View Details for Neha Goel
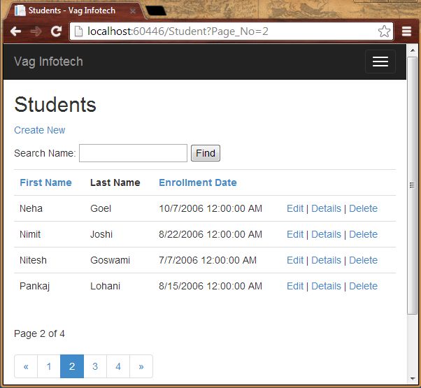The width and height of the screenshot is (421, 388). click(x=326, y=208)
